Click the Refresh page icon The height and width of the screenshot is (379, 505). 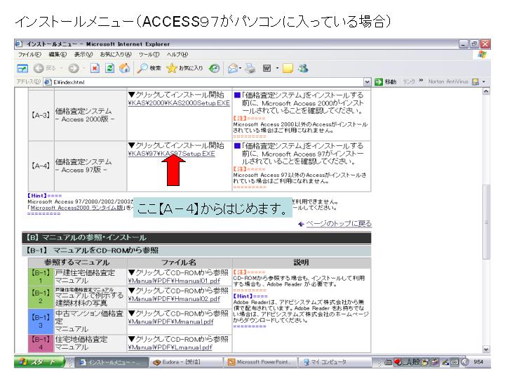coord(110,68)
